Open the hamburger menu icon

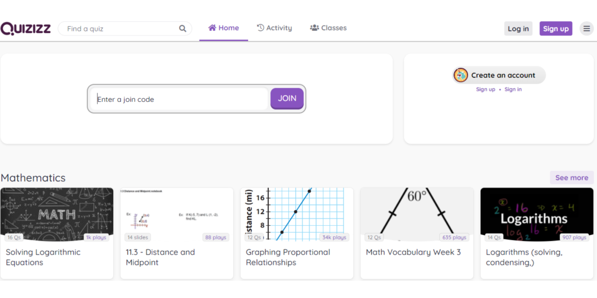tap(587, 29)
